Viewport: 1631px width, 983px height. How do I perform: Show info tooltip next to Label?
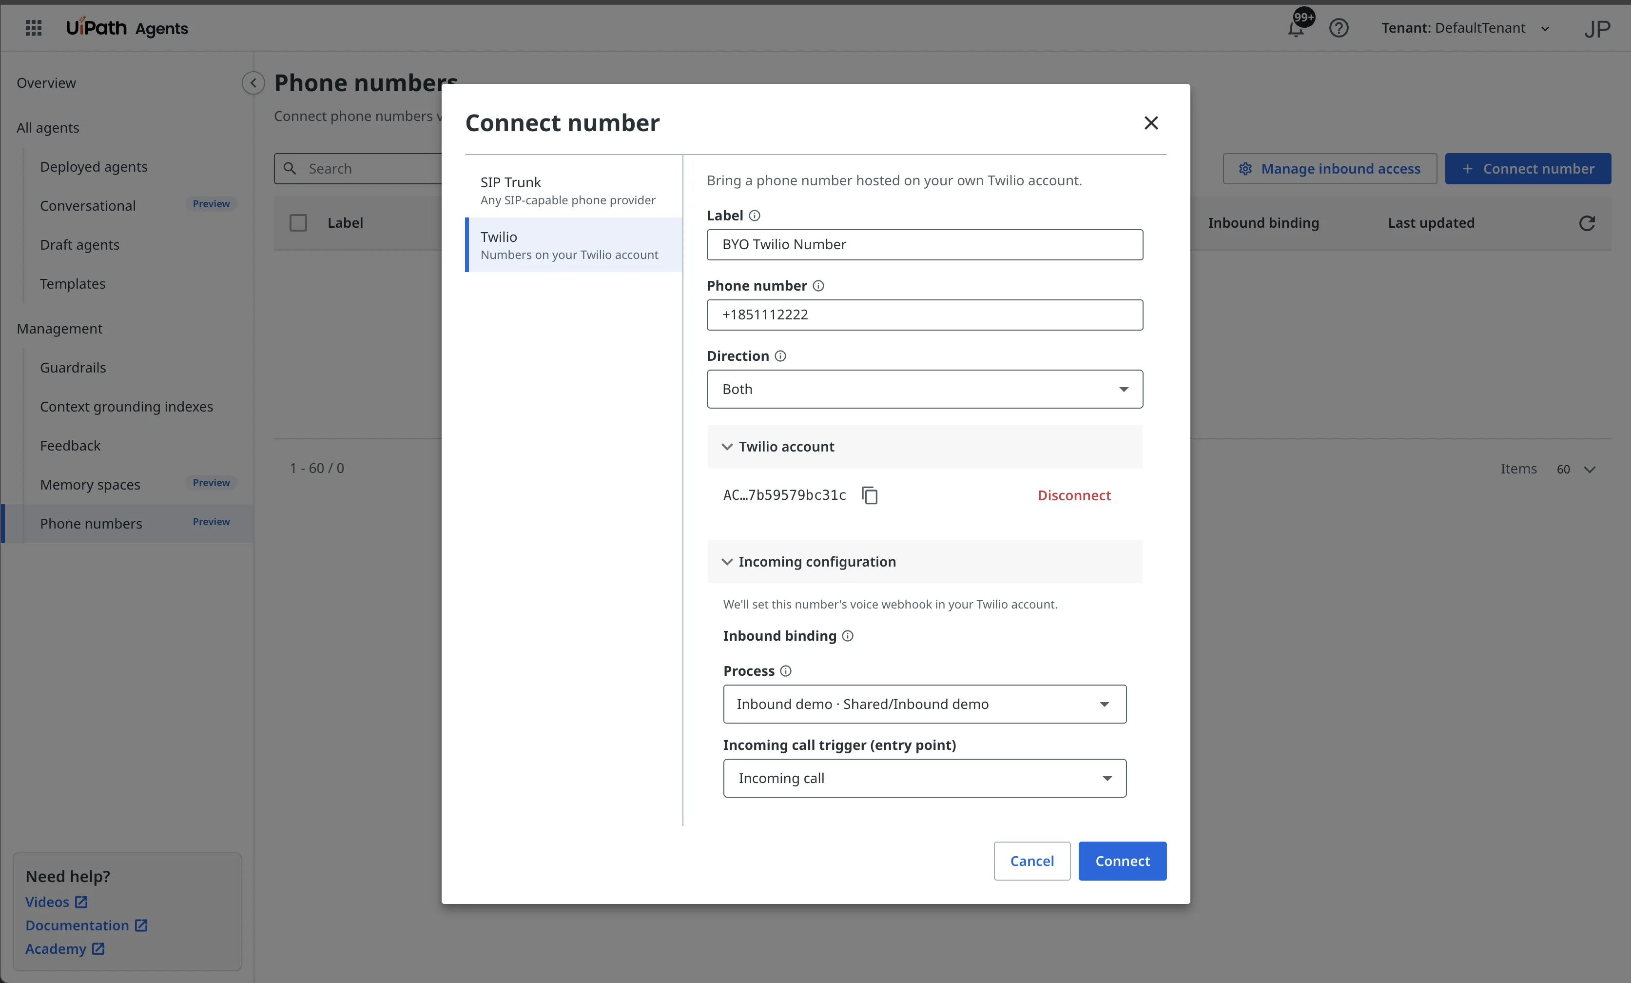[754, 216]
